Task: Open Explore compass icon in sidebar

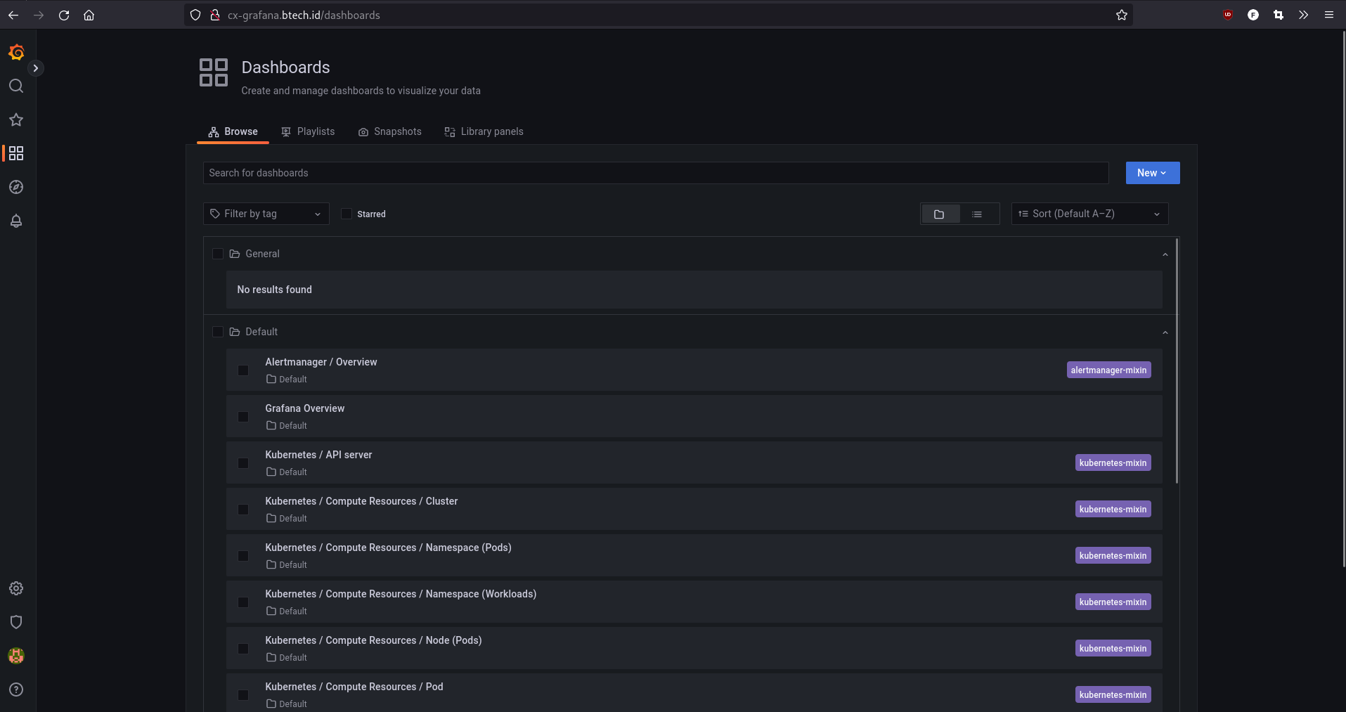Action: 16,187
